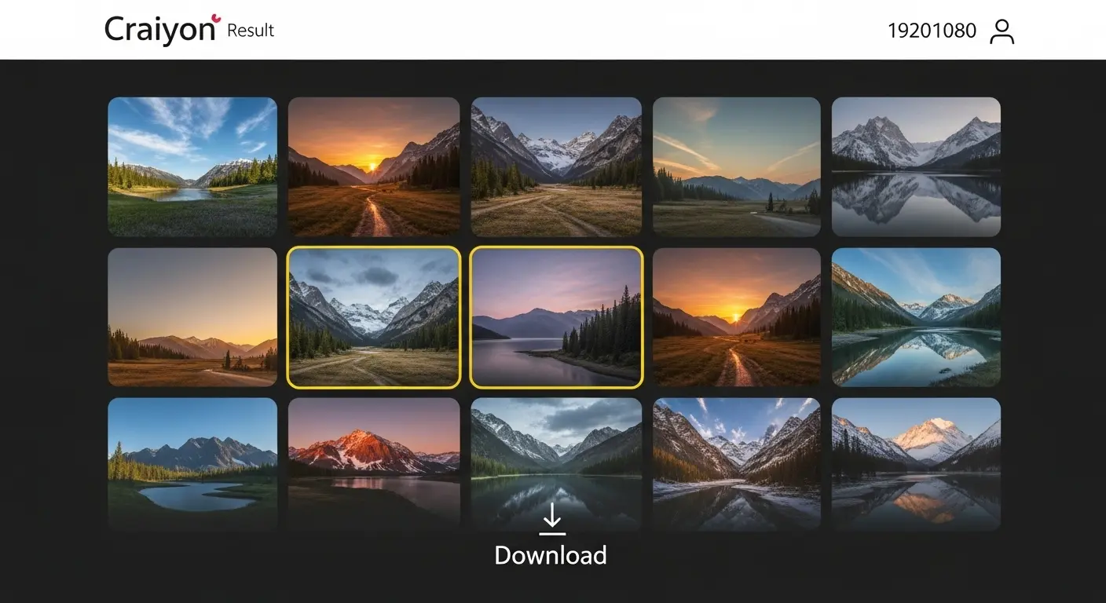Choose the golden-lit snowy peak lake thumbnail
Screen dimensions: 1106x603
tap(916, 463)
